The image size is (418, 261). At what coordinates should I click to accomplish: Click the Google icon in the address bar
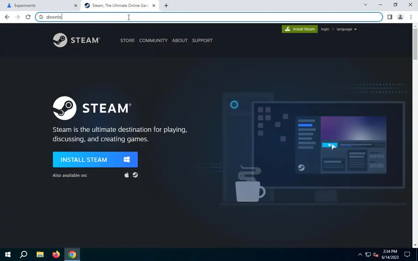tap(41, 17)
